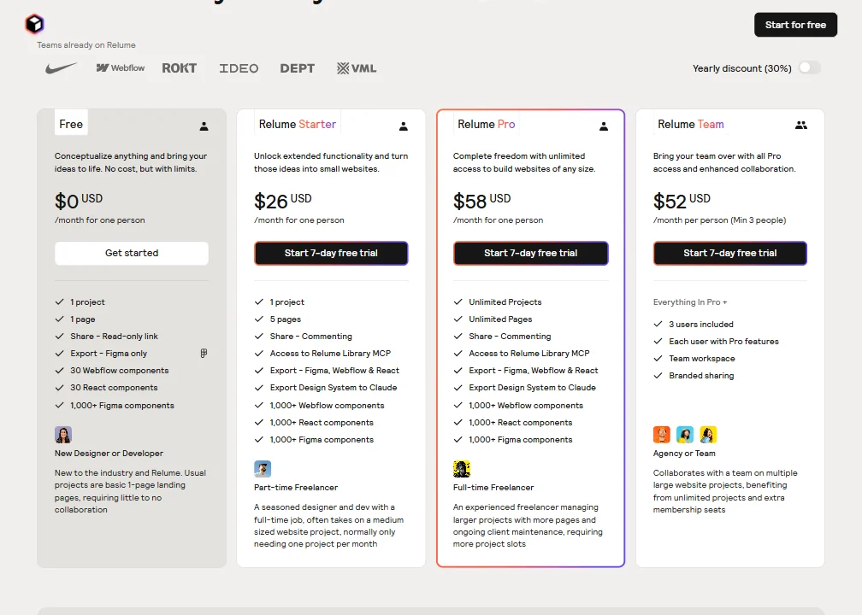Click the teal Agency or Team avatar
The height and width of the screenshot is (615, 862).
point(685,435)
